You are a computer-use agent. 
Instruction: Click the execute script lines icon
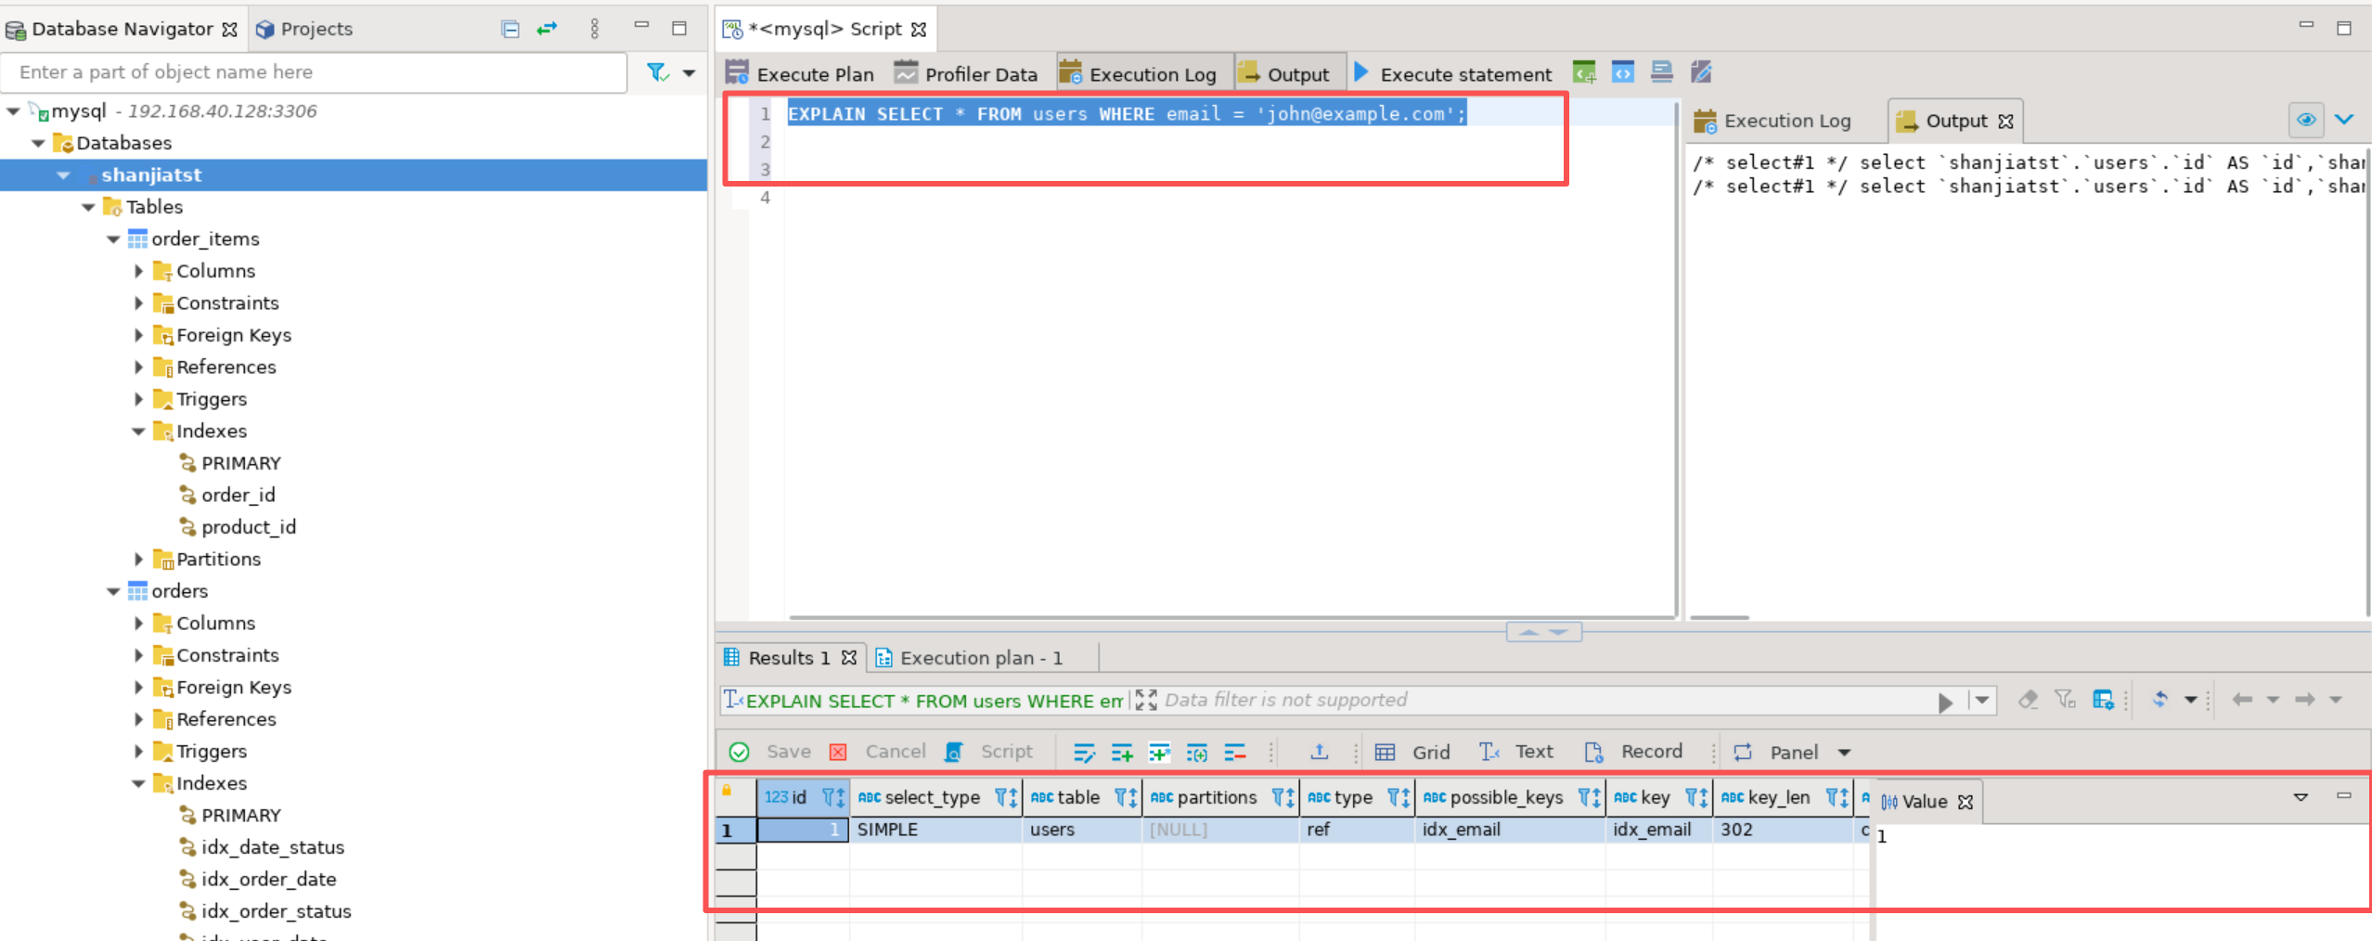click(1662, 72)
